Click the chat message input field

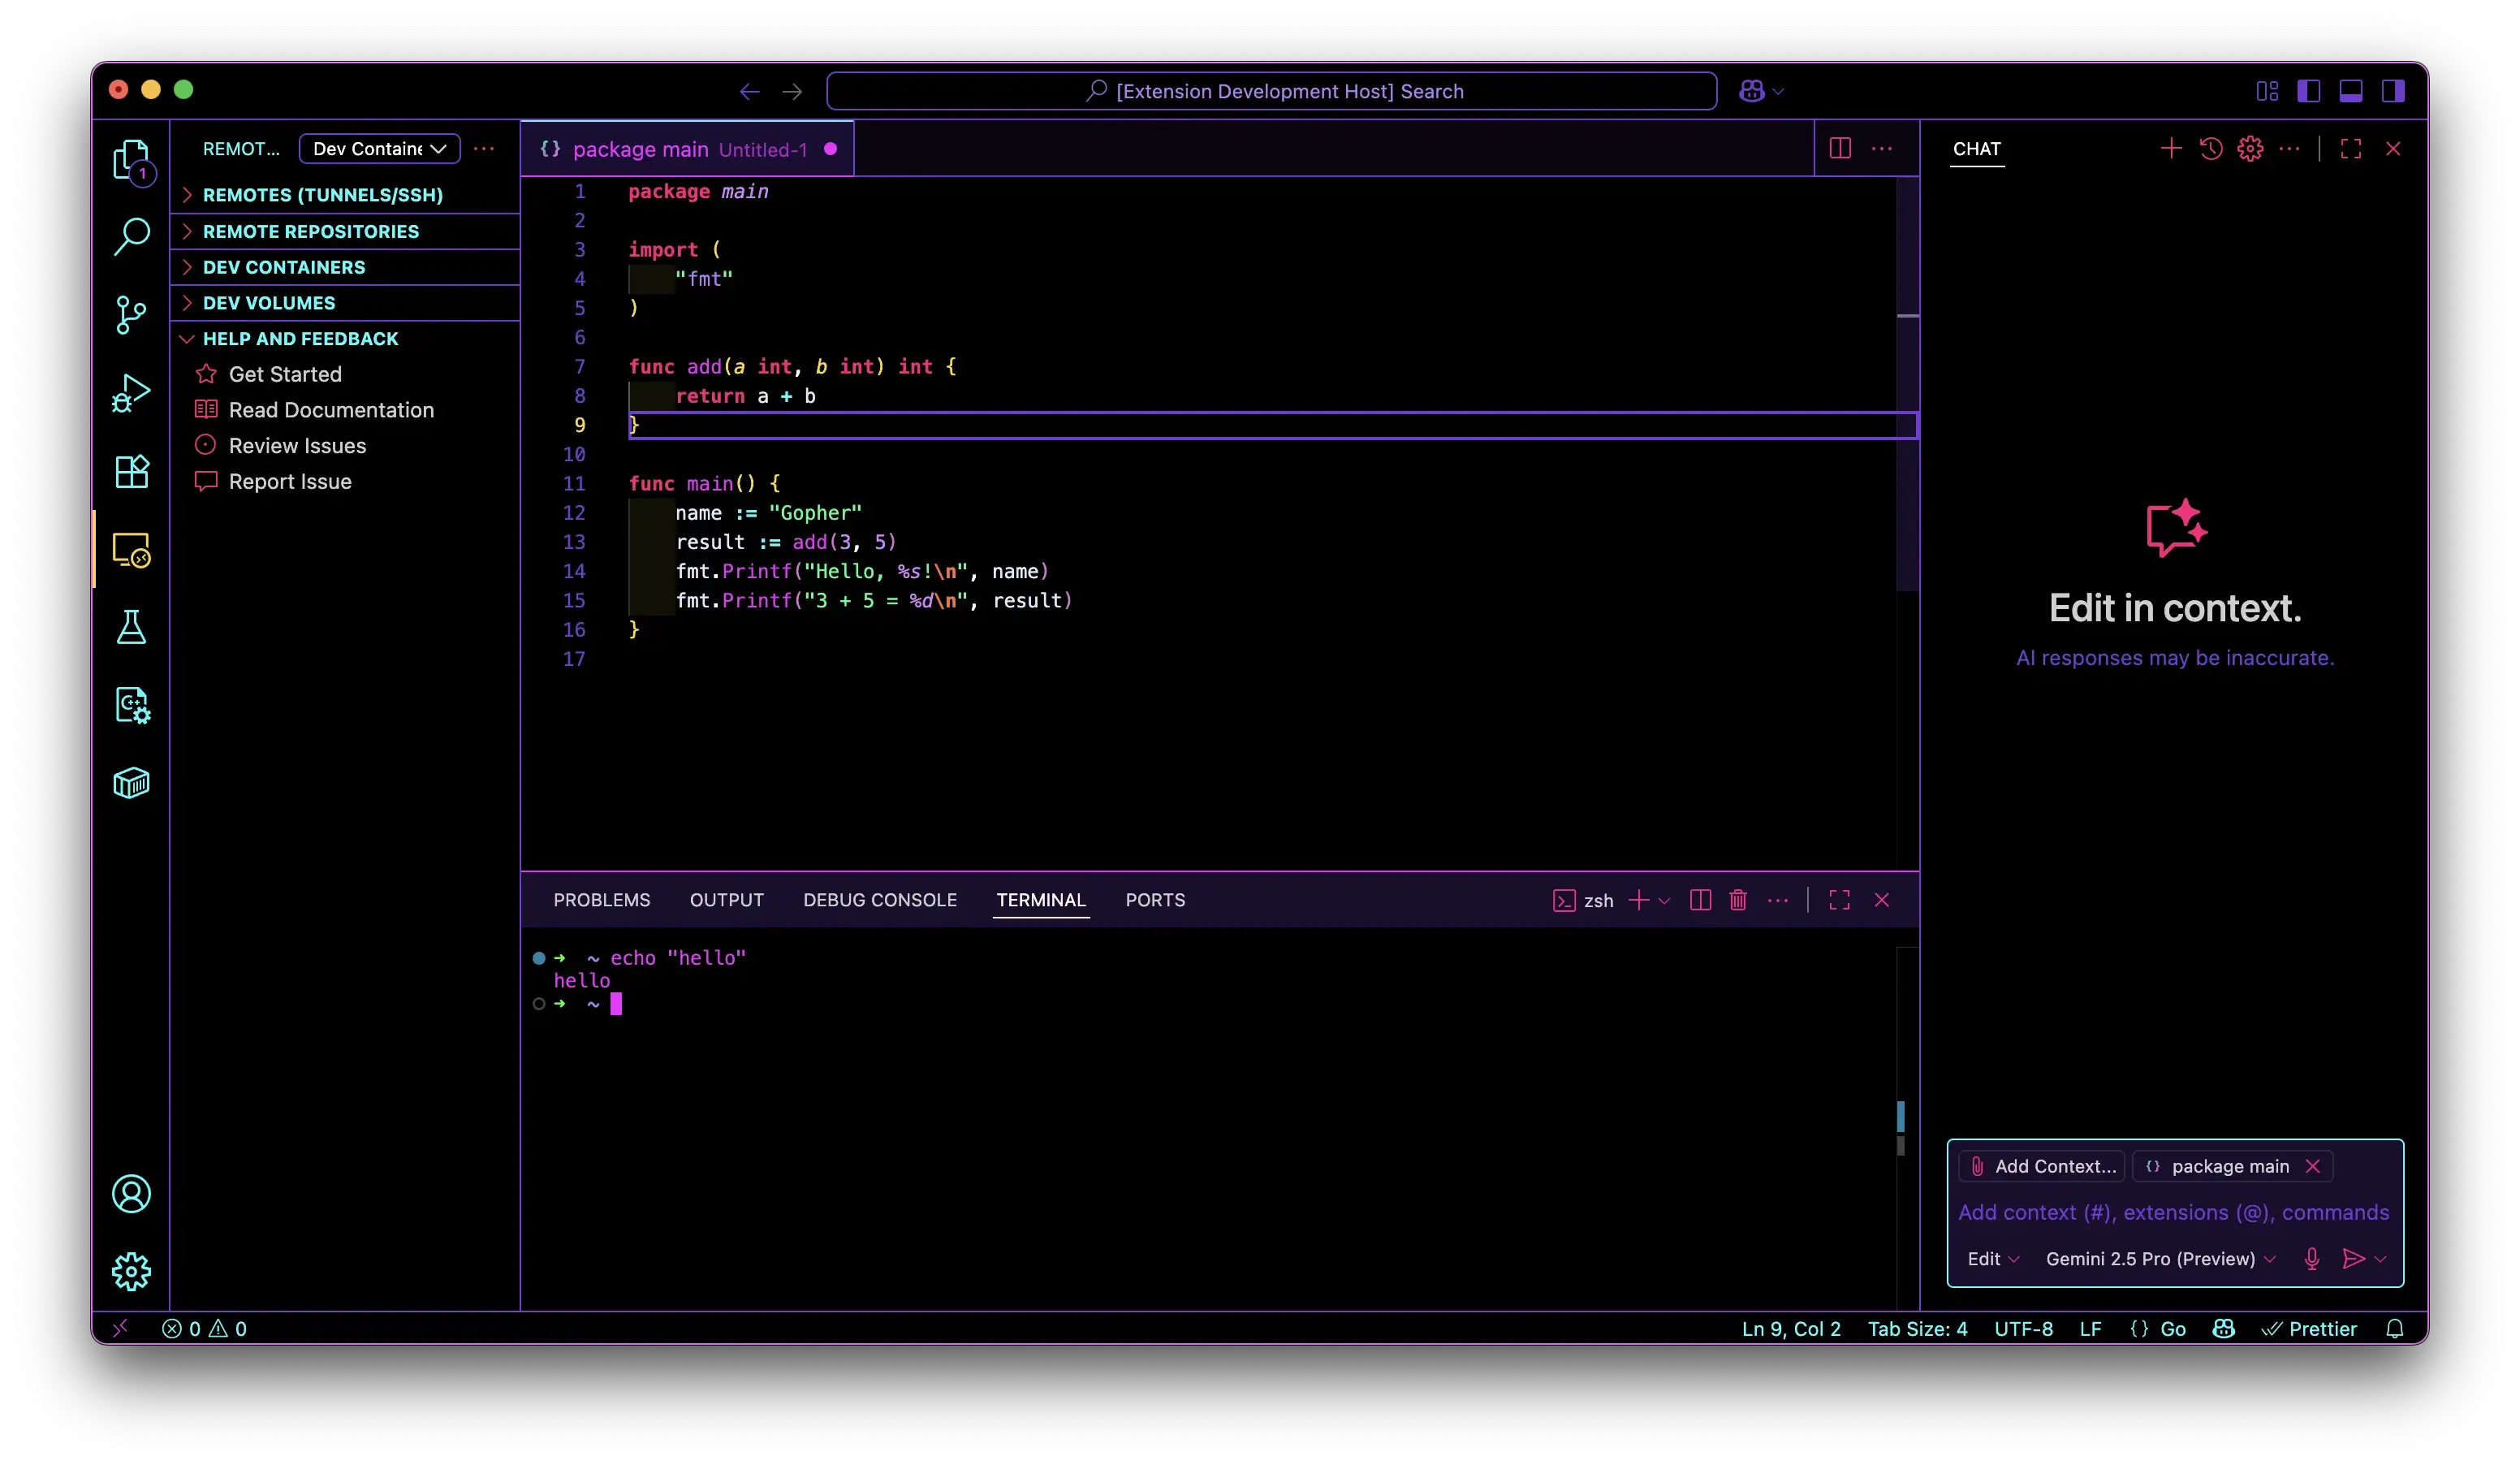[x=2172, y=1212]
